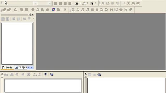Click the two vertical bars layout icon

92,10
